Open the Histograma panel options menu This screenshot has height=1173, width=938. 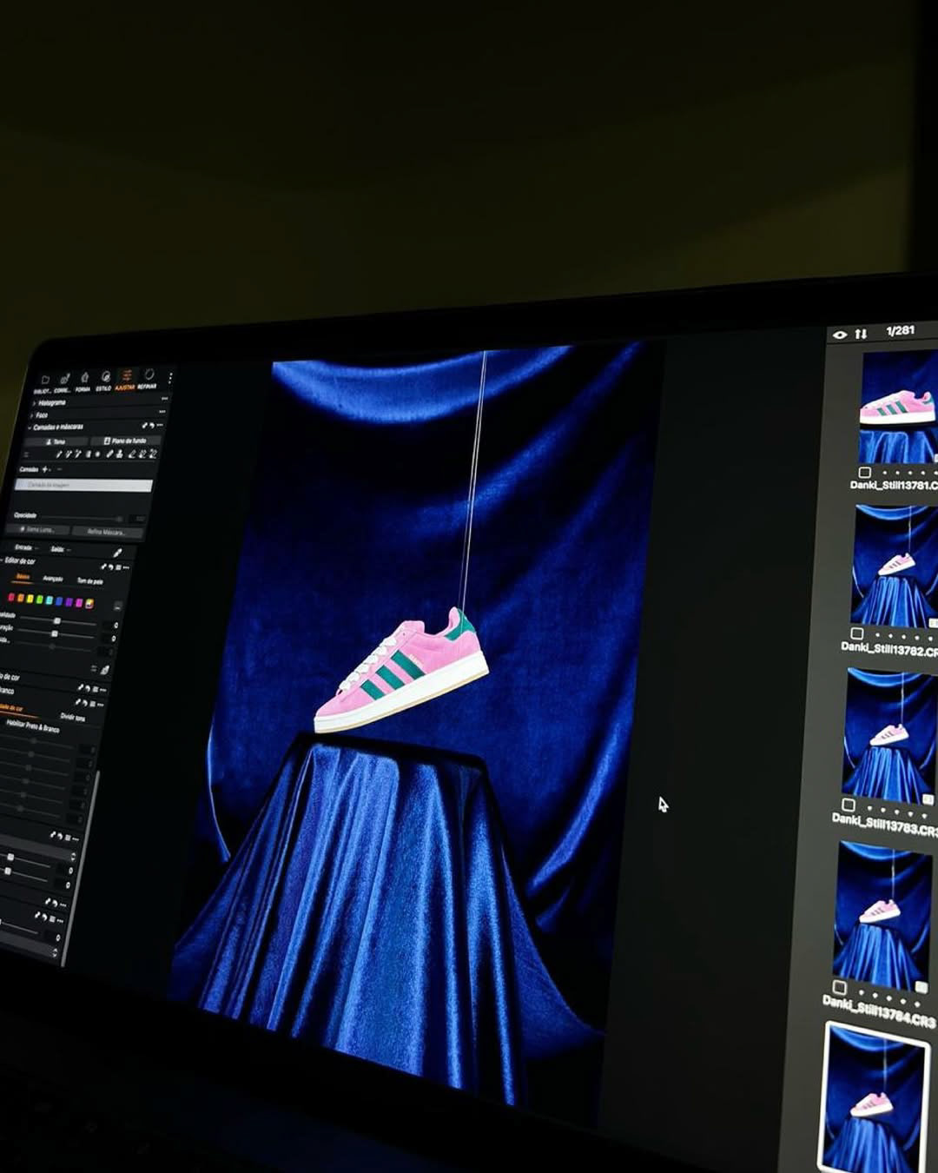164,399
